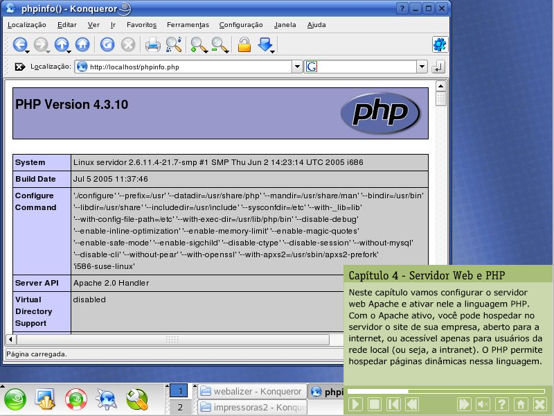Print the page with the printer icon
The width and height of the screenshot is (554, 416).
point(152,44)
